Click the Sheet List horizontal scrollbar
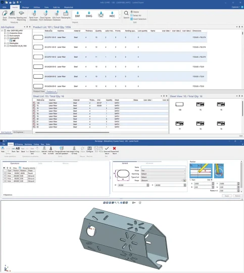This screenshot has height=273, width=244. point(72,132)
